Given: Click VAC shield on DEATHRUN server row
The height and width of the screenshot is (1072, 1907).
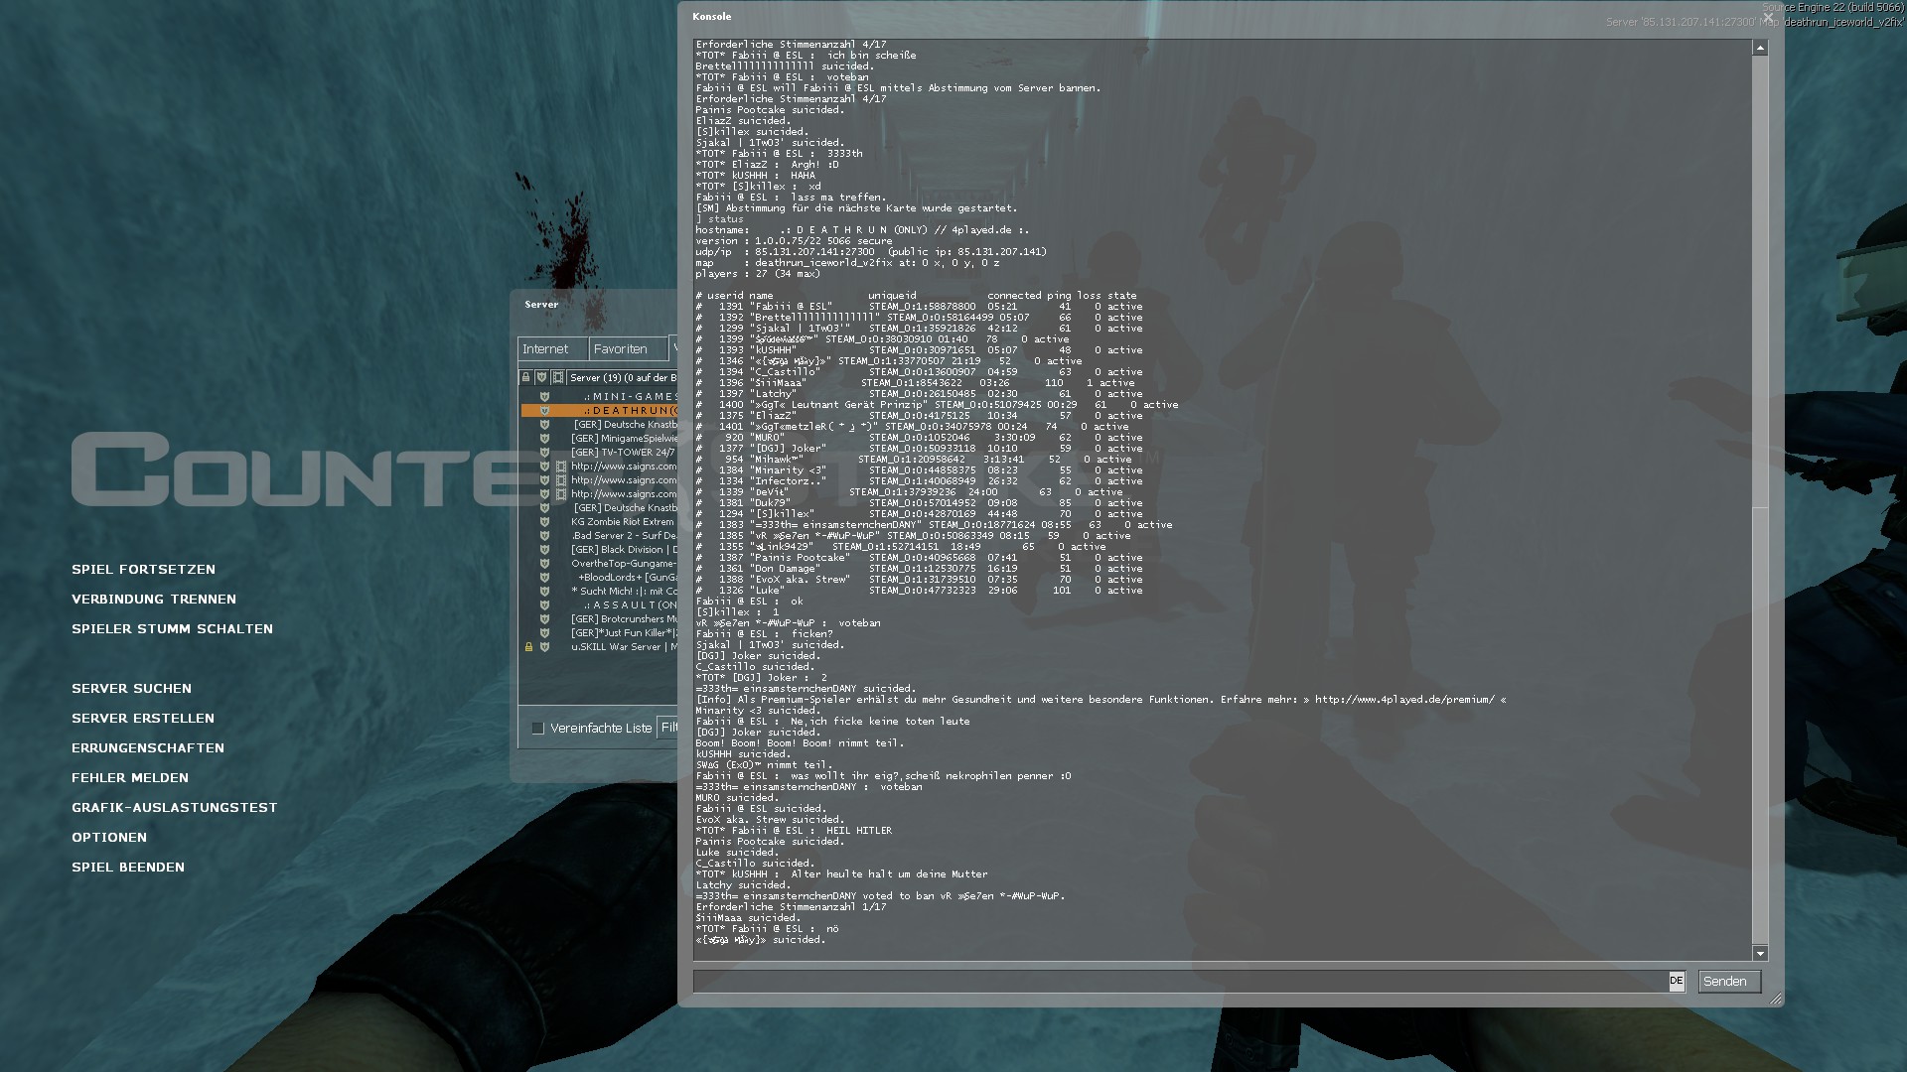Looking at the screenshot, I should pos(544,411).
